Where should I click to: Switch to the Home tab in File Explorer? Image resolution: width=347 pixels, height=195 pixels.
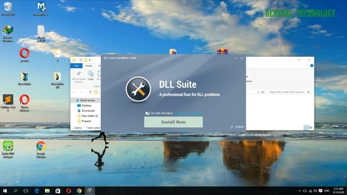coord(89,66)
